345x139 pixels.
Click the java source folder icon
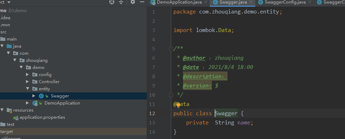(9, 46)
